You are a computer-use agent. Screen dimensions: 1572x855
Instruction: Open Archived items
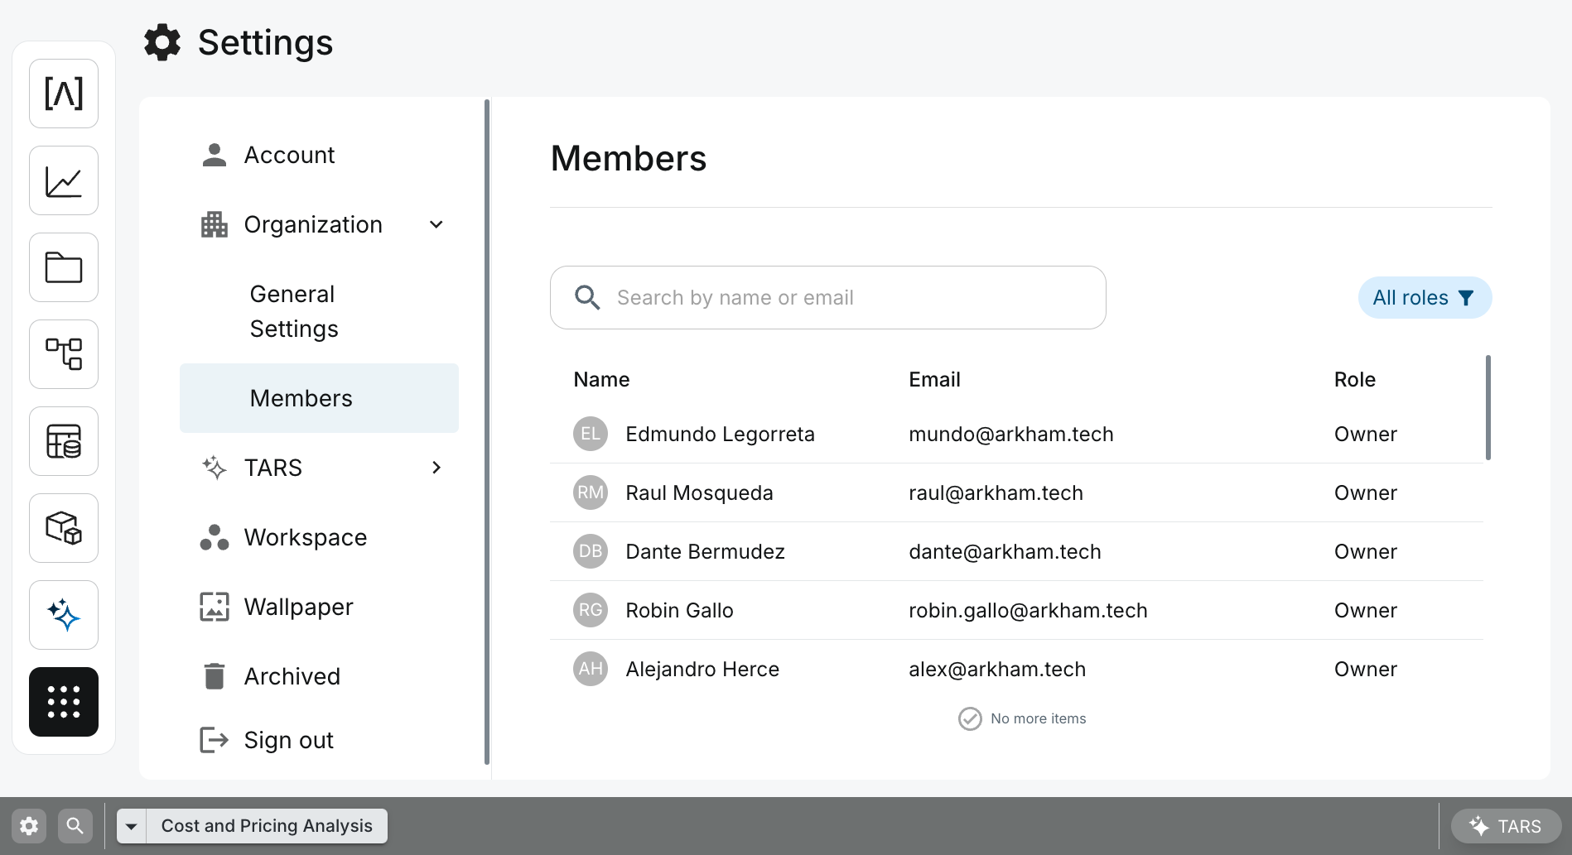[x=319, y=676]
